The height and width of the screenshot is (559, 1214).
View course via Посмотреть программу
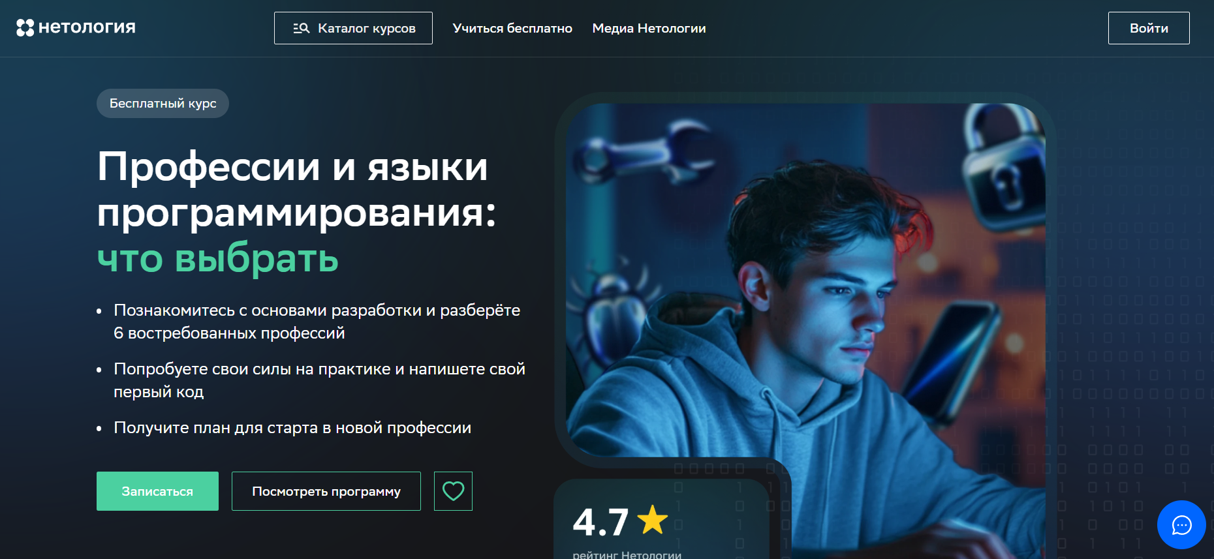pyautogui.click(x=326, y=491)
